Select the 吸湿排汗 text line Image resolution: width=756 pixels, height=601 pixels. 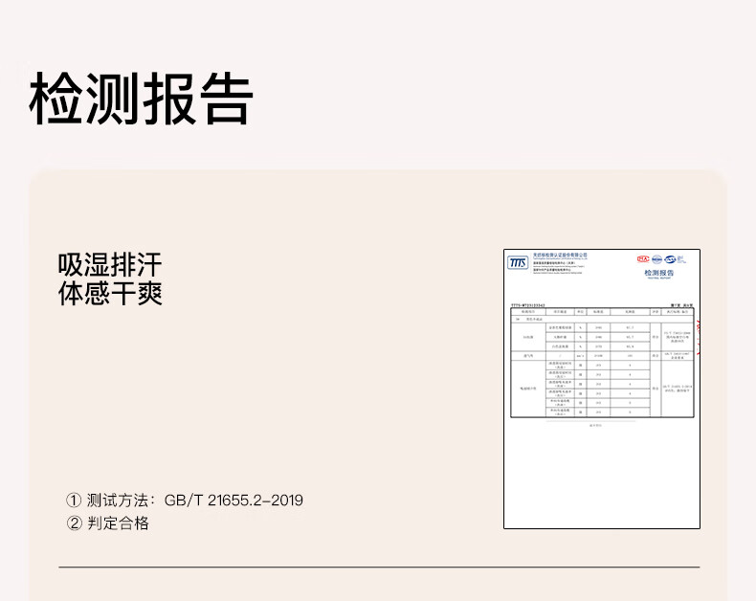[x=110, y=265]
